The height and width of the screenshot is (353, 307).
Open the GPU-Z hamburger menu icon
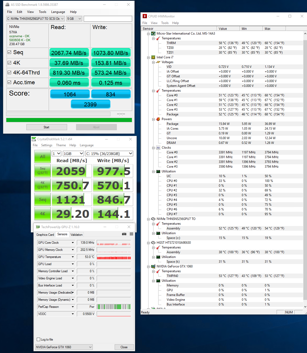point(131,234)
